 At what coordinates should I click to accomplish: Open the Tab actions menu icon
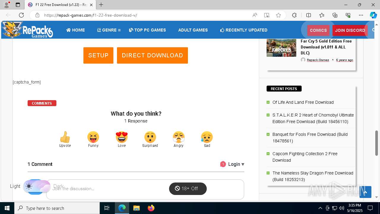pos(18,5)
